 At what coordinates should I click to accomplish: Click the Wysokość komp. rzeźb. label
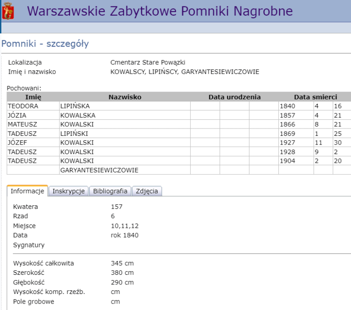pyautogui.click(x=49, y=292)
